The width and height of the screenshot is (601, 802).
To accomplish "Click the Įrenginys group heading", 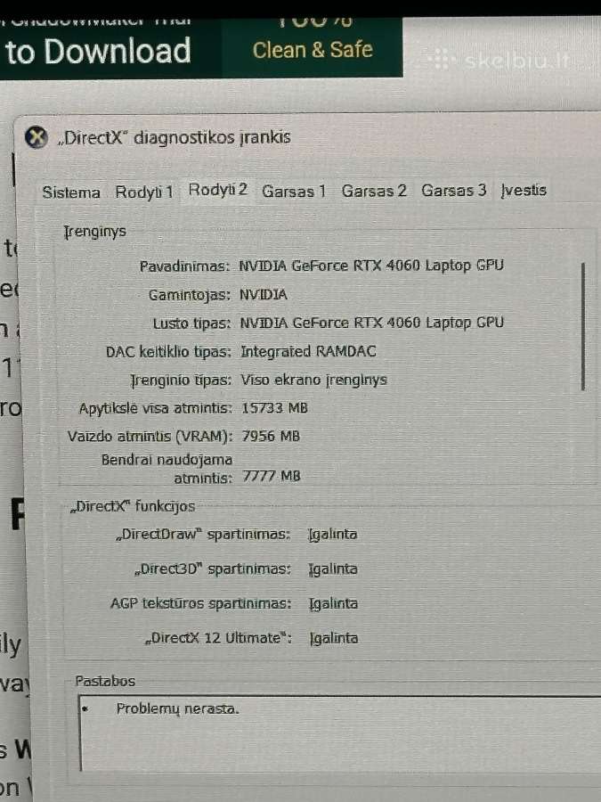I will coord(94,232).
